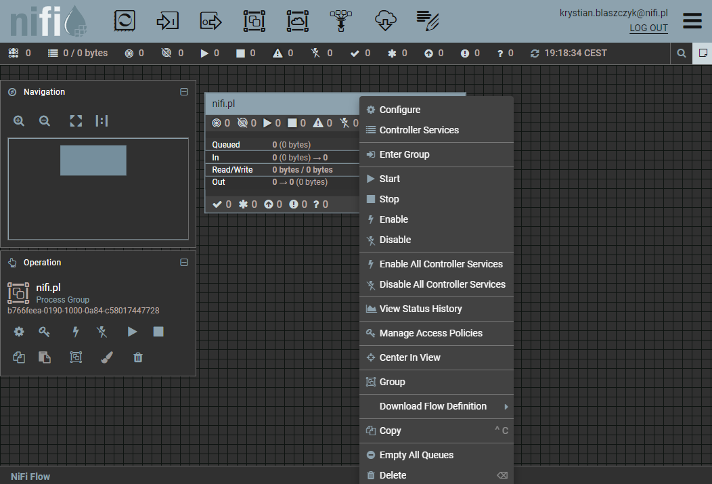Select Empty All Queues menu entry

(437, 455)
